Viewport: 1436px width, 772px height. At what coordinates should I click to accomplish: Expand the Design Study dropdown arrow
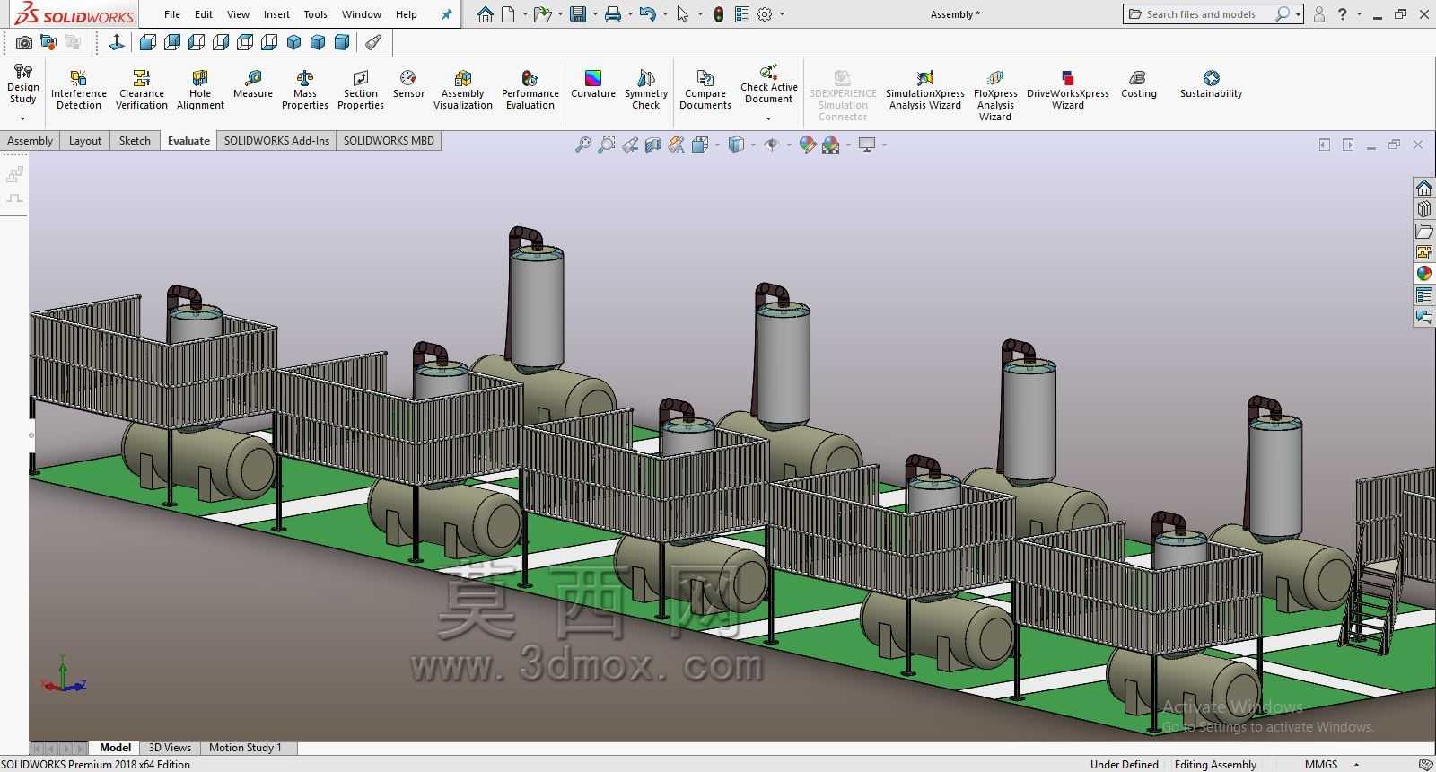coord(22,118)
